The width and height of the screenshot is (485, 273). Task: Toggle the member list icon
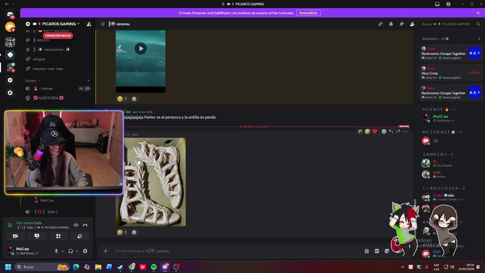tap(412, 24)
